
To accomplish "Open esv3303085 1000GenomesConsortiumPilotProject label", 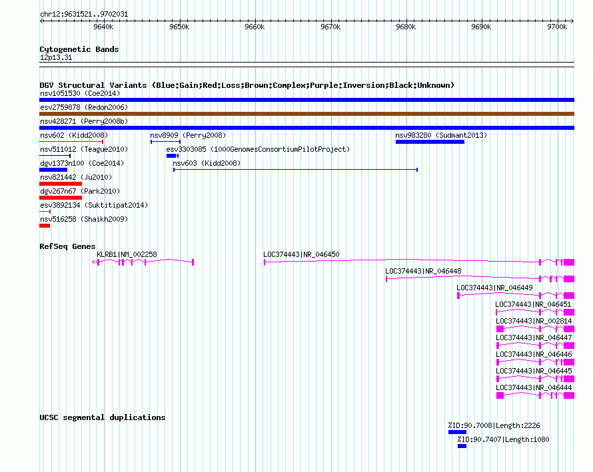I will tap(258, 149).
